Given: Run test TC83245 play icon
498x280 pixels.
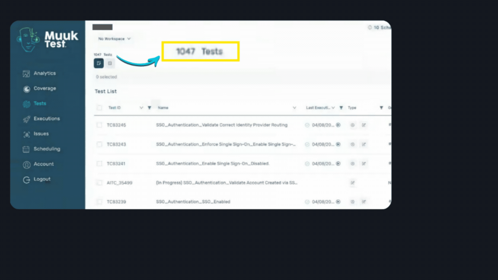Looking at the screenshot, I should click(x=338, y=125).
